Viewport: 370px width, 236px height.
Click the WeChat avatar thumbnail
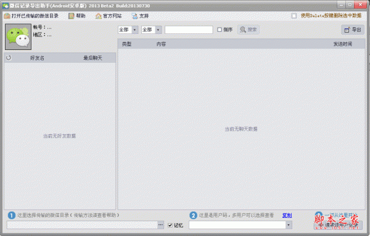pyautogui.click(x=18, y=36)
